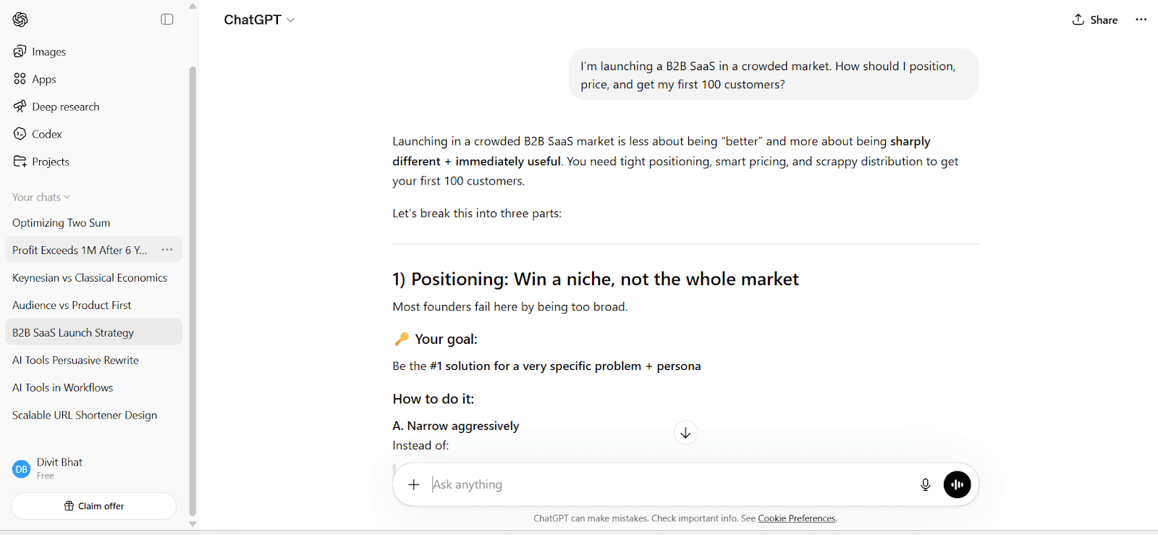Open the ChatGPT model selector dropdown

click(x=259, y=20)
